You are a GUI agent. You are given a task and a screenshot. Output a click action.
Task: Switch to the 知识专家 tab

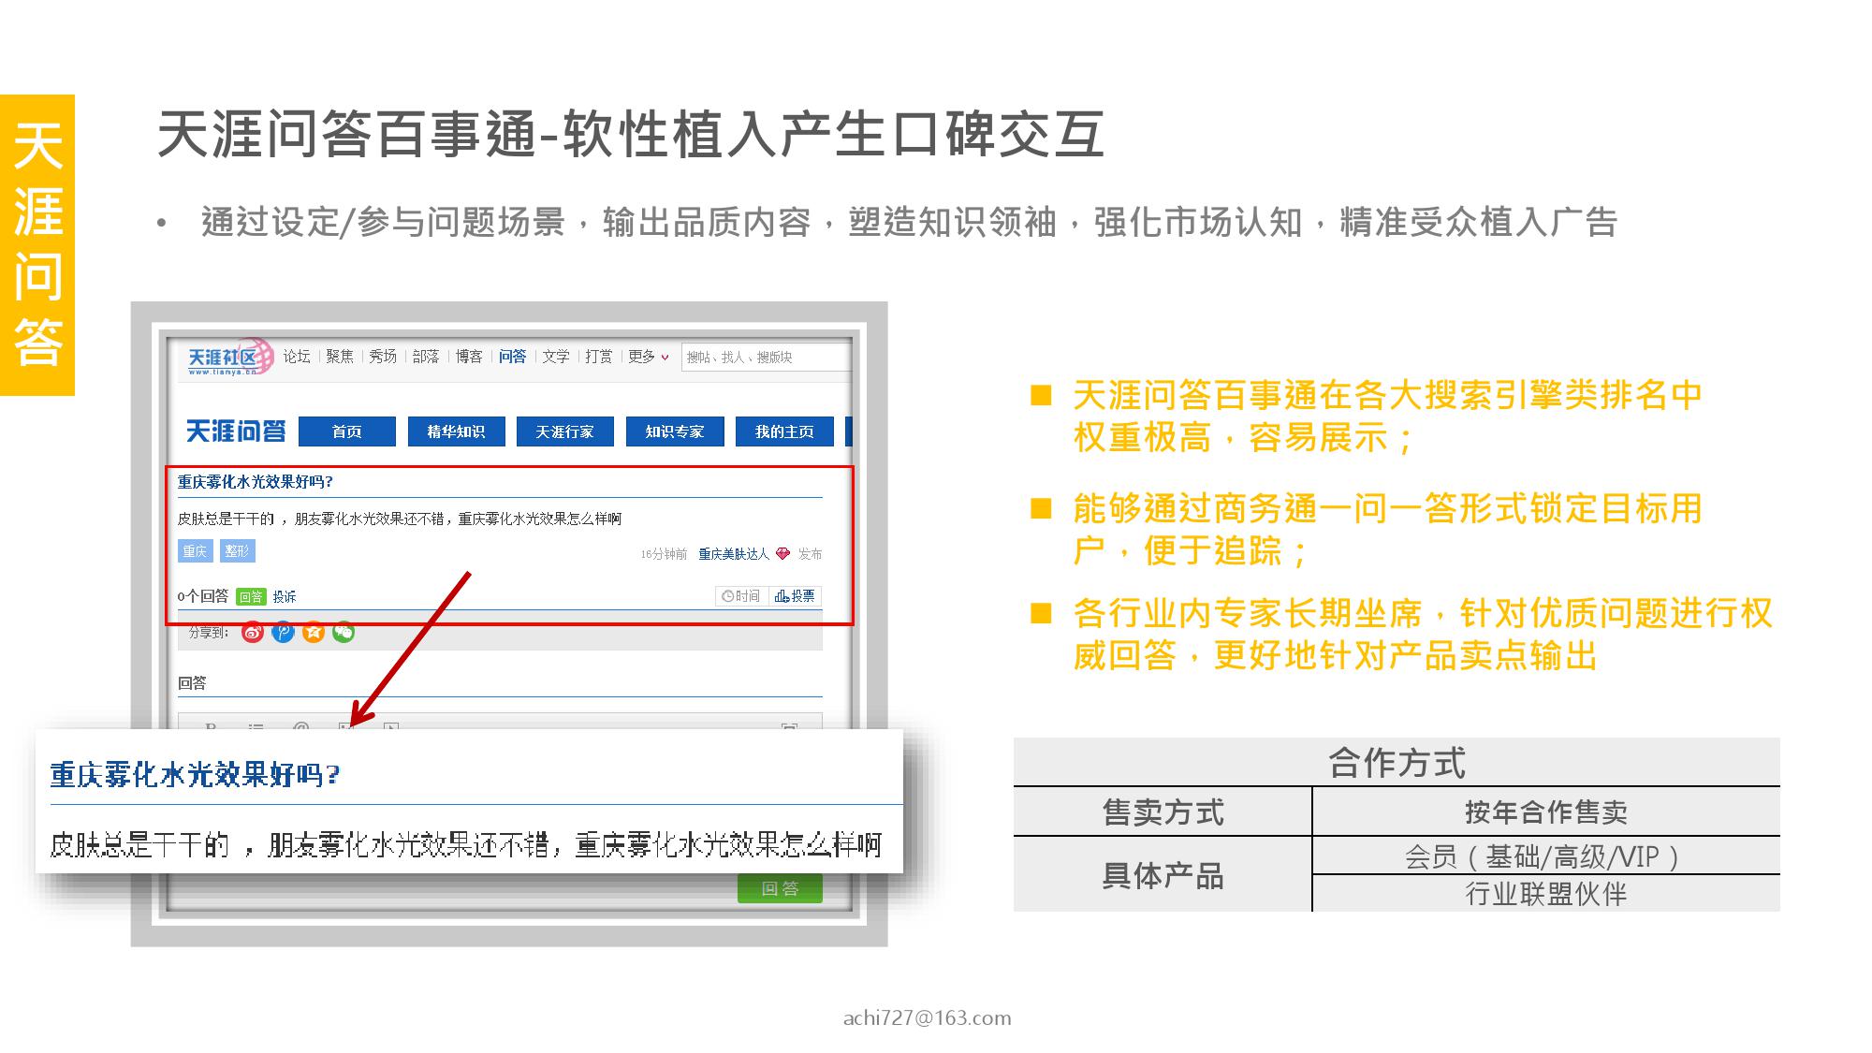pyautogui.click(x=675, y=431)
